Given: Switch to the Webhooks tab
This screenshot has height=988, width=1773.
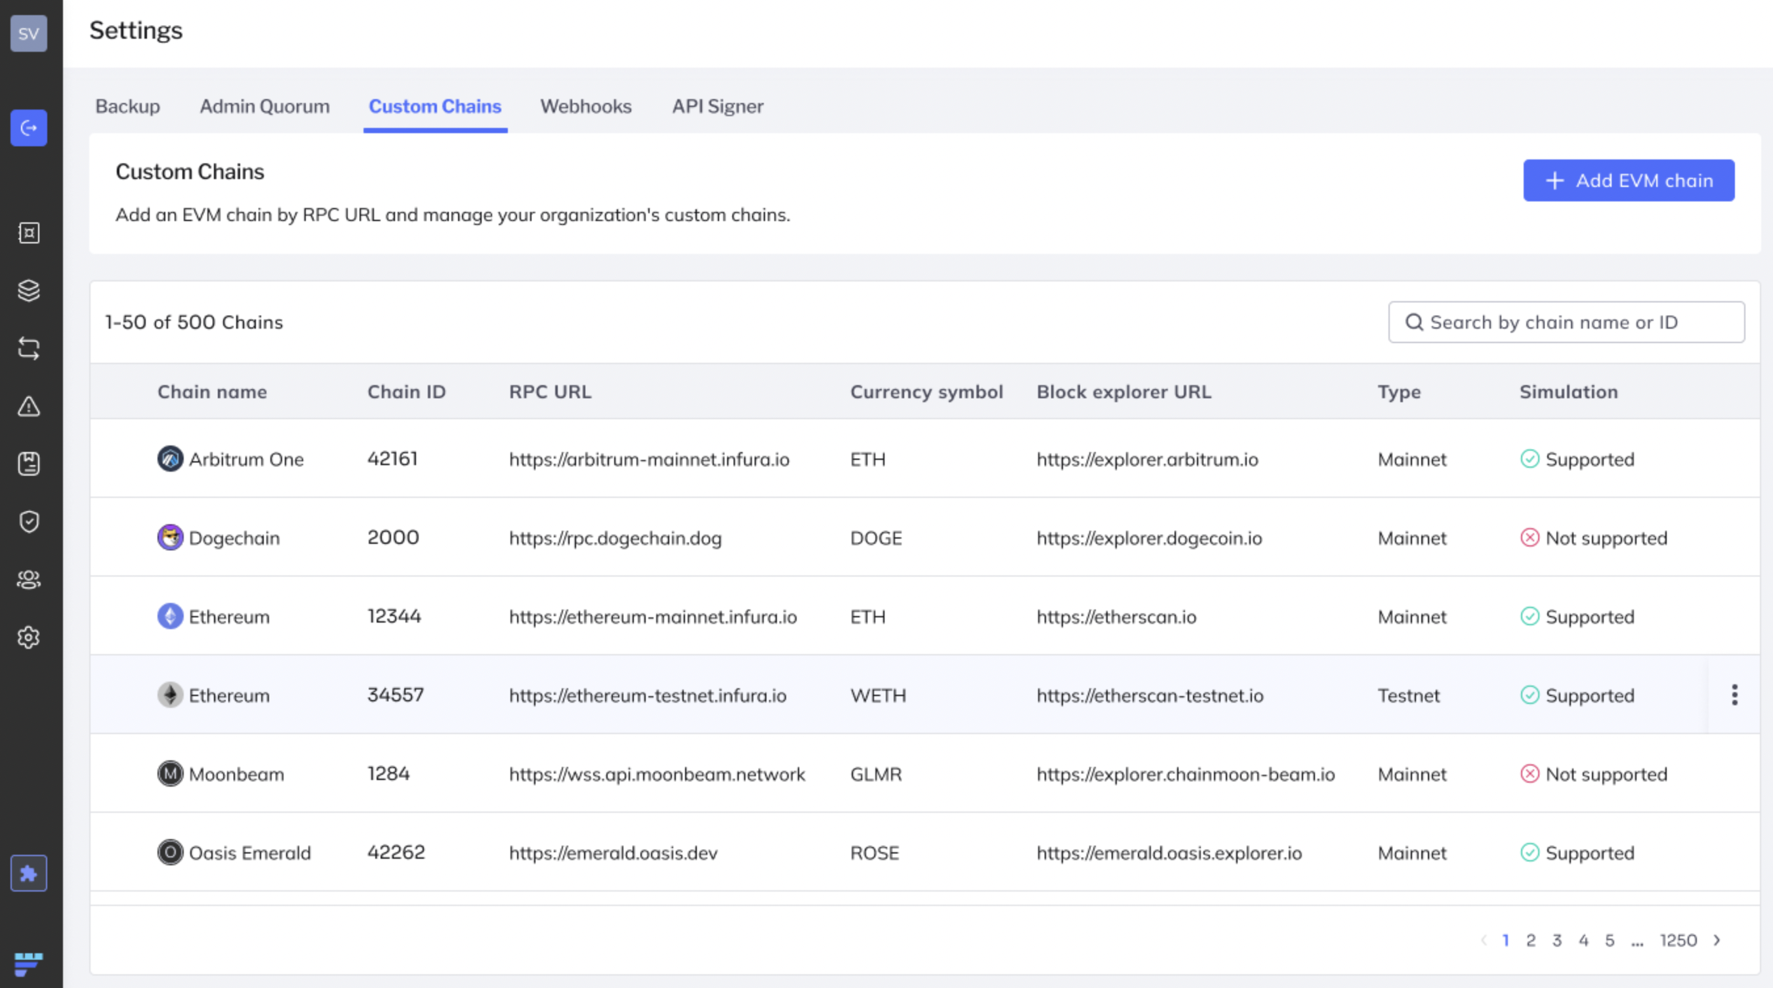Looking at the screenshot, I should pyautogui.click(x=586, y=106).
